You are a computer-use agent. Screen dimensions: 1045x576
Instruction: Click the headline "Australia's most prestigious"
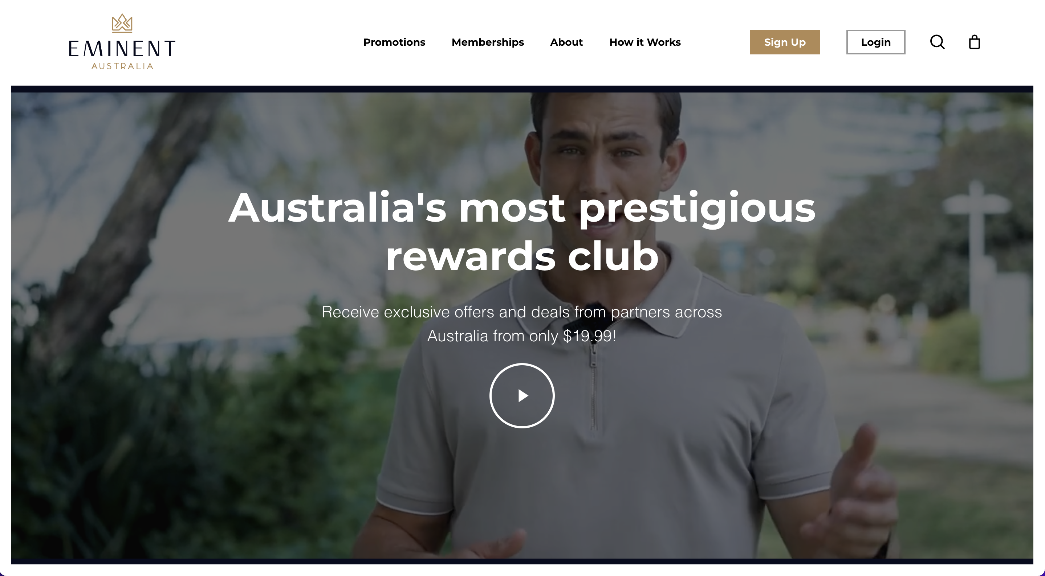(x=522, y=207)
